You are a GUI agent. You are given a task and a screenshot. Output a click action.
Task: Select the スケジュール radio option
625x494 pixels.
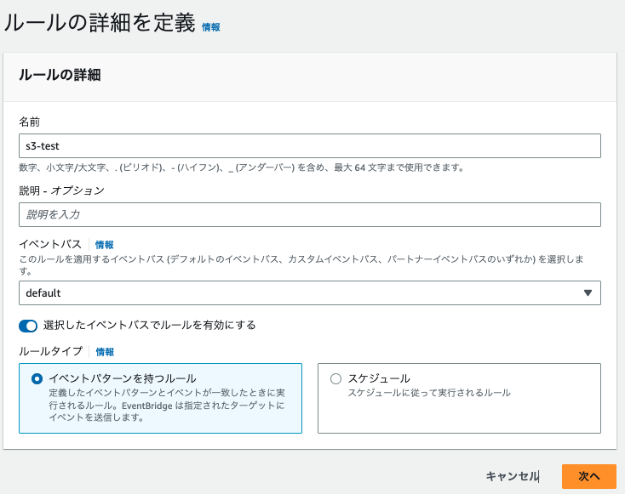click(336, 378)
